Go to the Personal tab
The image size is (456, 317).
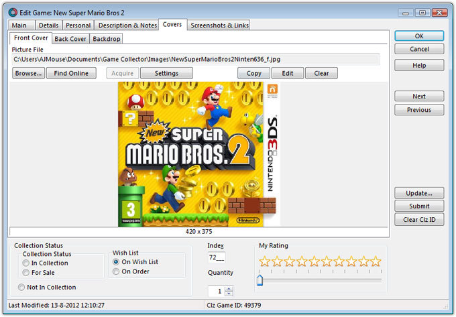coord(78,25)
